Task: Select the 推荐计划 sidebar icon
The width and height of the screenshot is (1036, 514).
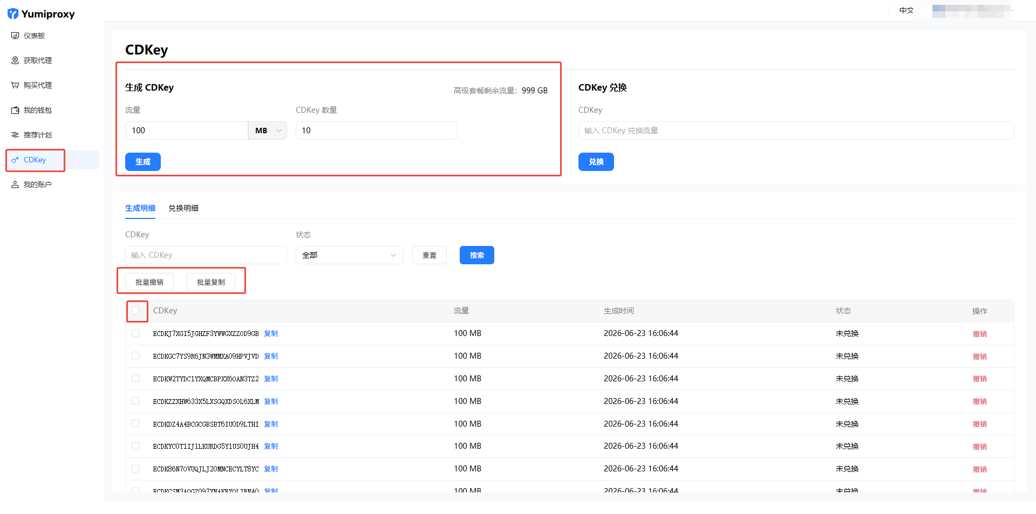Action: (15, 135)
